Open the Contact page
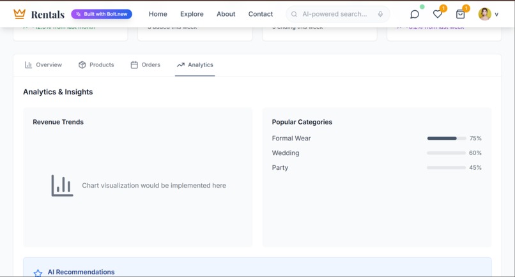Image resolution: width=515 pixels, height=277 pixels. tap(261, 14)
